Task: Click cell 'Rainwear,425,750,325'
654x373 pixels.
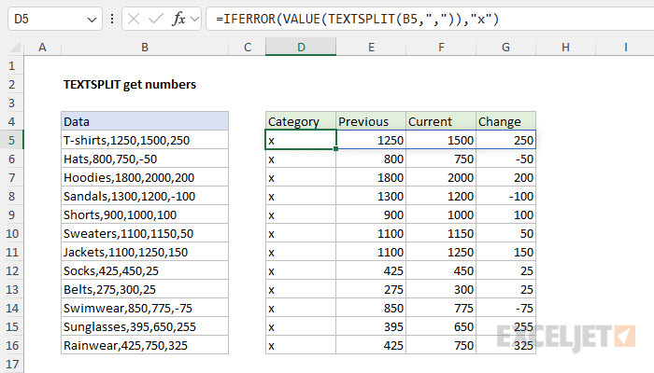Action: [x=145, y=346]
